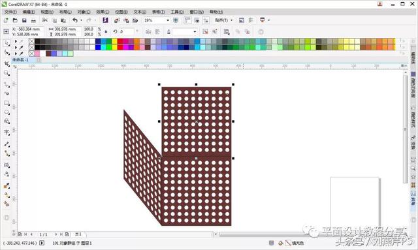This screenshot has width=418, height=250.
Task: Select the Rectangle tool
Action: click(7, 103)
